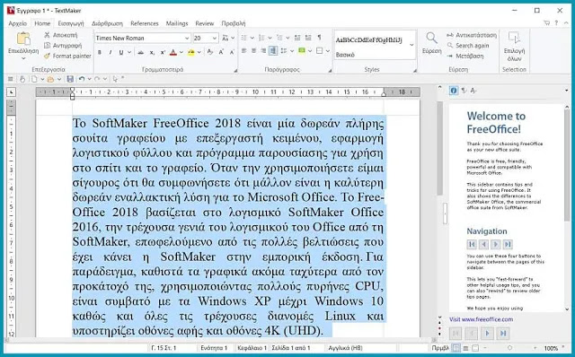Click the clear formatting icon

coord(209,52)
